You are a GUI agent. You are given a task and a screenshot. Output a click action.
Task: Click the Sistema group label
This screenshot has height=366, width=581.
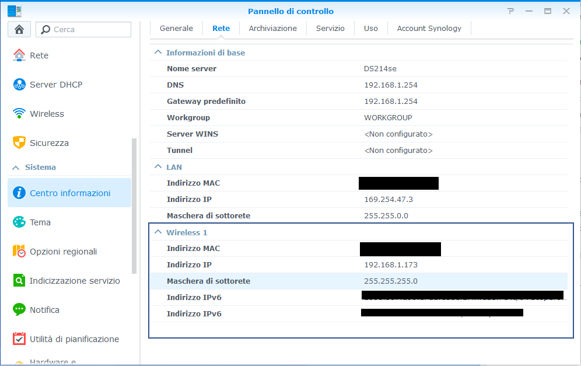tap(40, 168)
